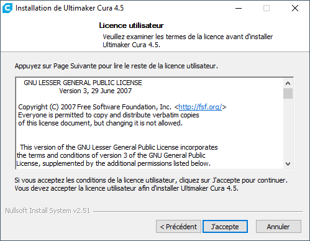310x241 pixels.
Task: Cancel installation with Annuler
Action: 278,227
